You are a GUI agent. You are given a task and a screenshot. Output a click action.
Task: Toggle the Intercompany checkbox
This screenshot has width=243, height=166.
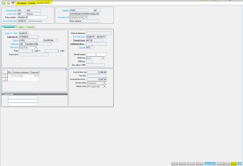(30, 21)
